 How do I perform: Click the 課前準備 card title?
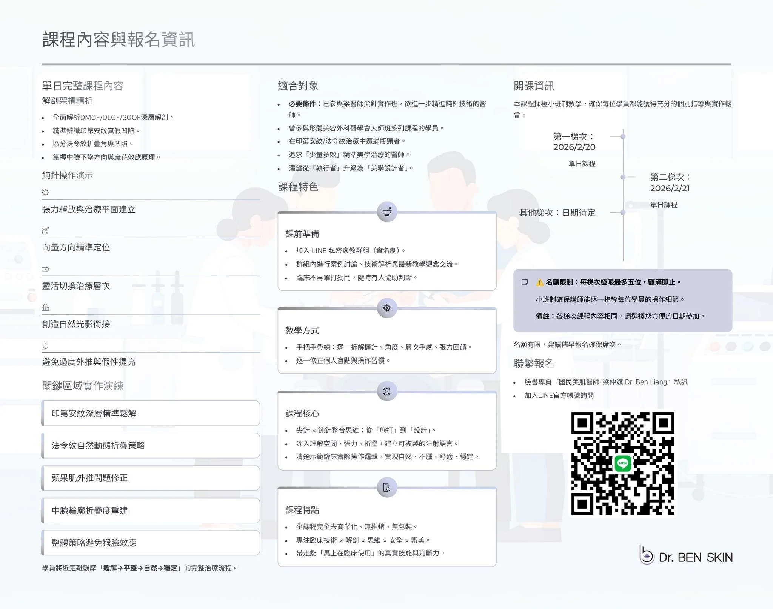302,234
